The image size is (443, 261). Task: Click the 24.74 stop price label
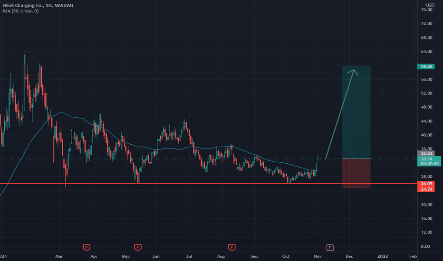click(426, 189)
